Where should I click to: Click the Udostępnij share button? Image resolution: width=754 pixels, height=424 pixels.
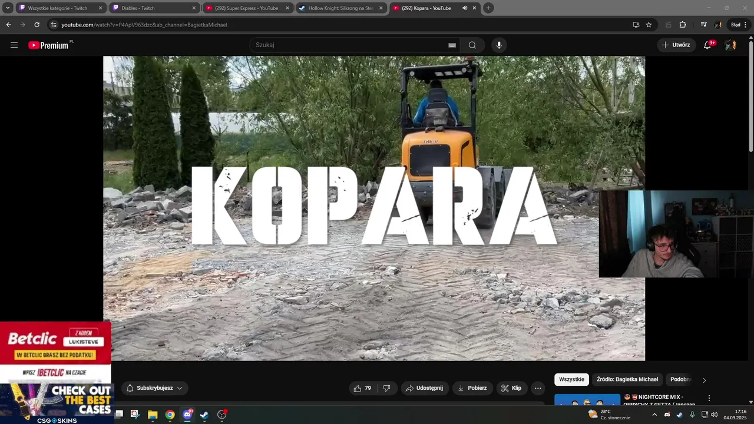pyautogui.click(x=425, y=388)
